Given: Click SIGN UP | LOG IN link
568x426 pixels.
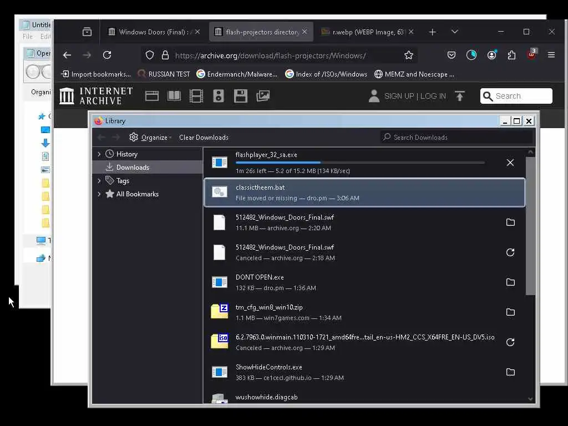Looking at the screenshot, I should 415,96.
